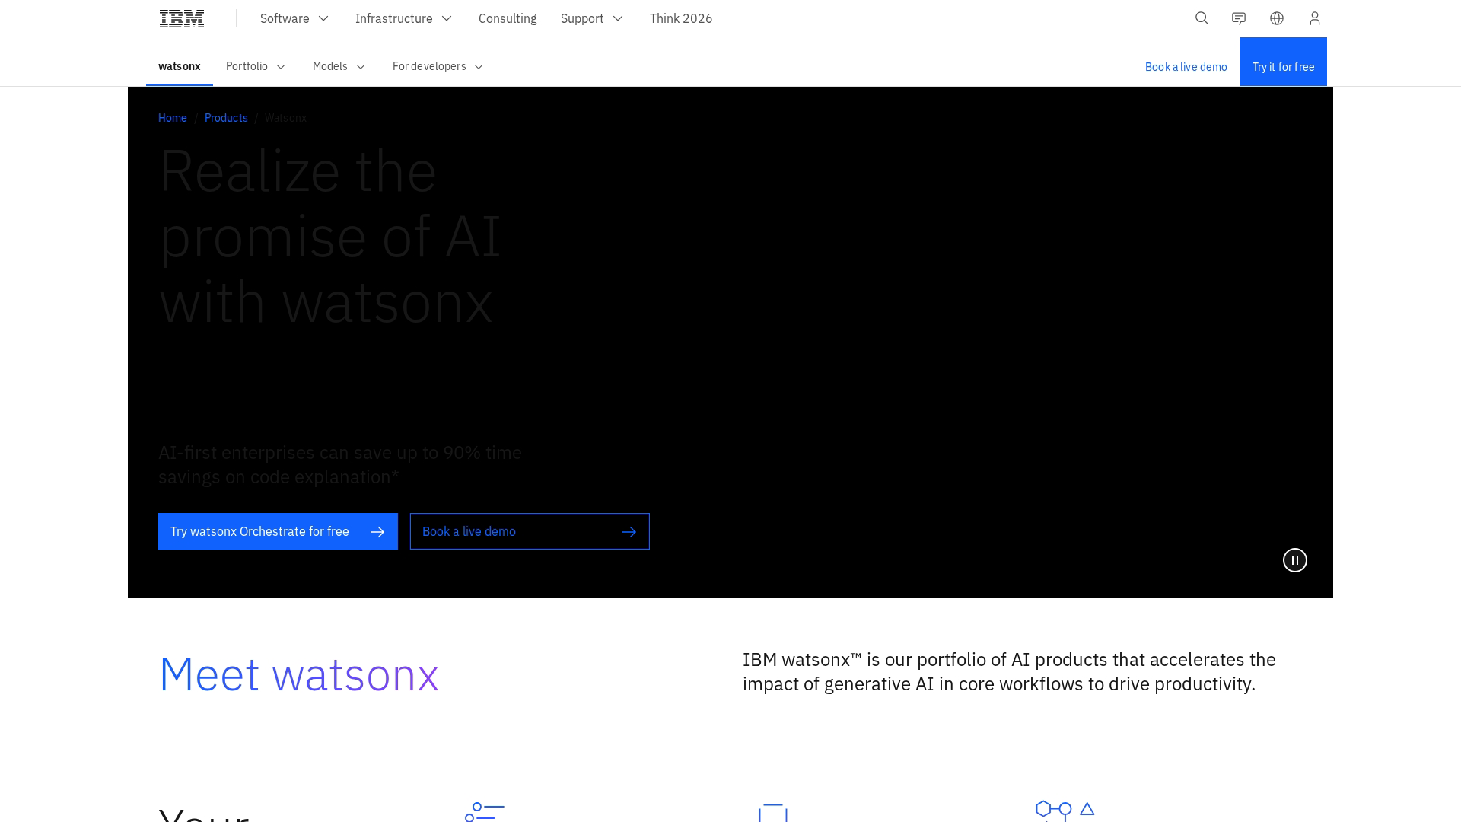Screen dimensions: 1461x822
Task: Click the arrow on Book a live demo button
Action: coord(629,531)
